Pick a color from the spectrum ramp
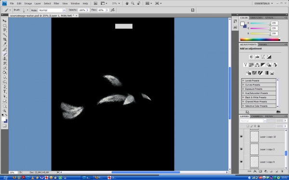 tap(260, 39)
